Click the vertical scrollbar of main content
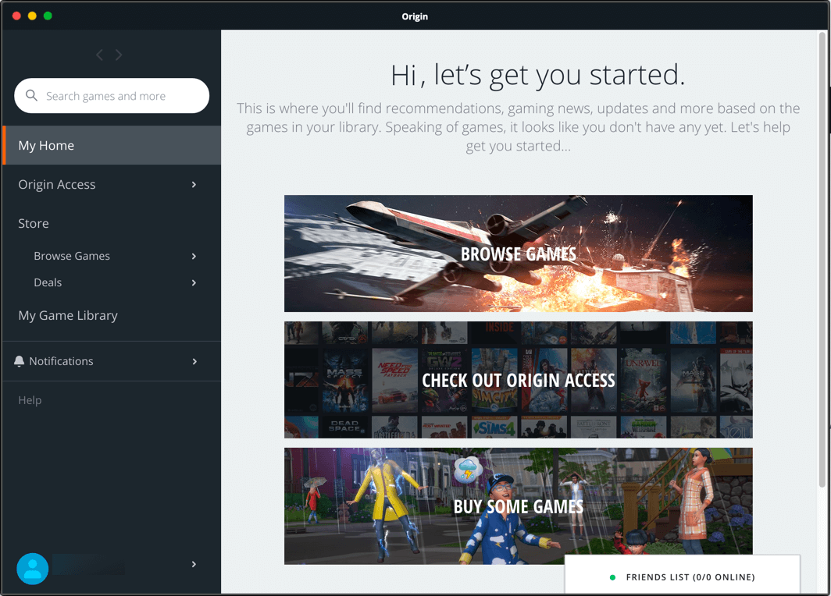 (822, 259)
